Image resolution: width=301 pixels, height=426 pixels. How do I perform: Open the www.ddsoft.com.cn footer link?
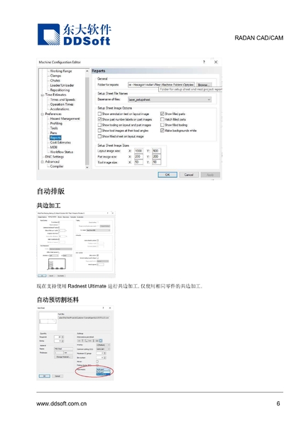pos(61,404)
